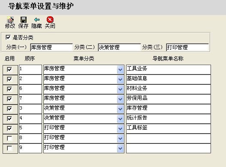This screenshot has height=167, width=226.
Task: Disable the checkbox for 统计报告 row
Action: pos(9,119)
